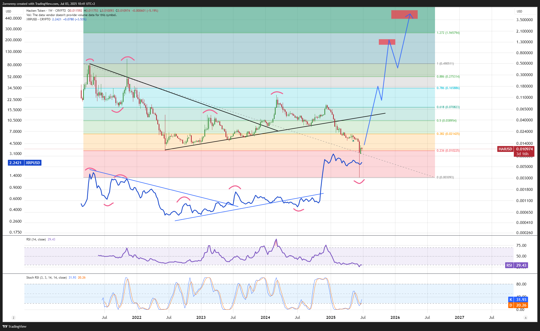Click the percent change (−5.19%)
540x331 pixels.
pyautogui.click(x=152, y=11)
